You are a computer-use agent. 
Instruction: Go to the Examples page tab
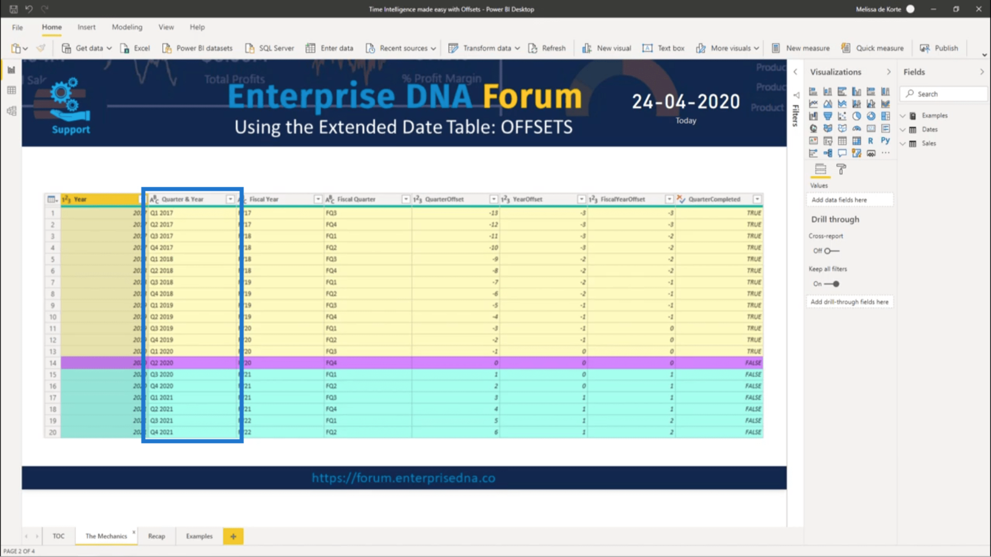coord(199,536)
